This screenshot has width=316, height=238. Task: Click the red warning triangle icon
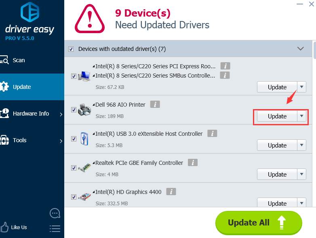(90, 19)
